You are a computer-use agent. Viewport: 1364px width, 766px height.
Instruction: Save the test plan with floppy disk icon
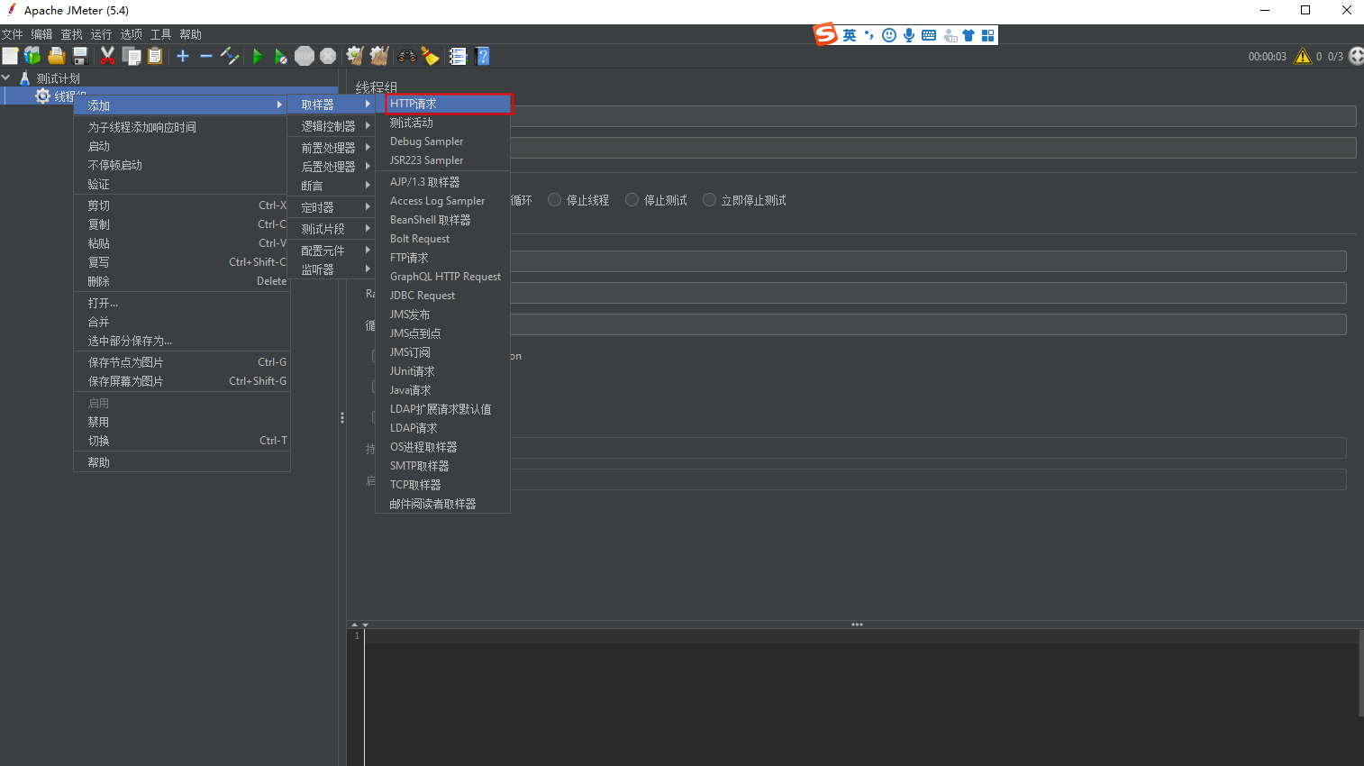click(x=80, y=56)
